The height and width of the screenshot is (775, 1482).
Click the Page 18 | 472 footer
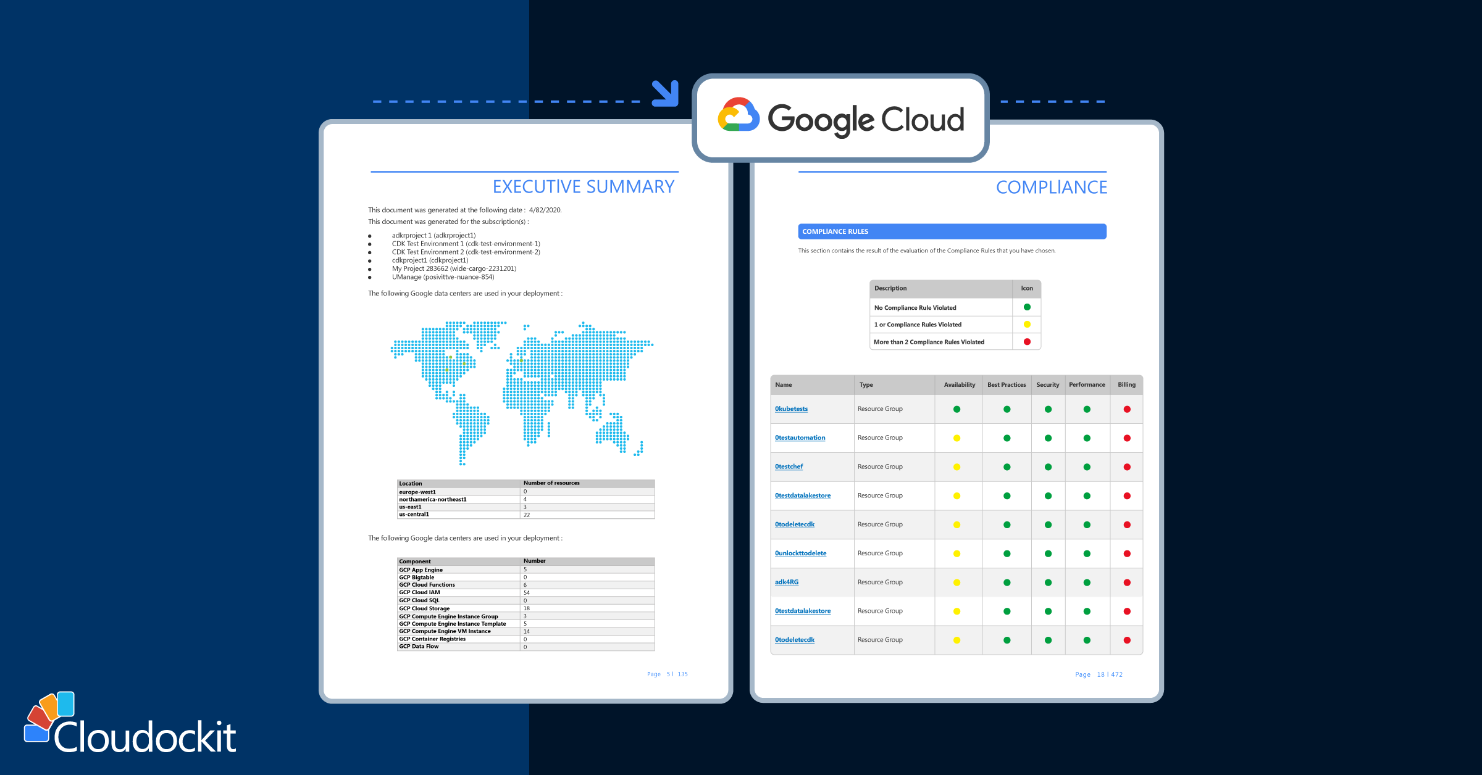(1099, 674)
